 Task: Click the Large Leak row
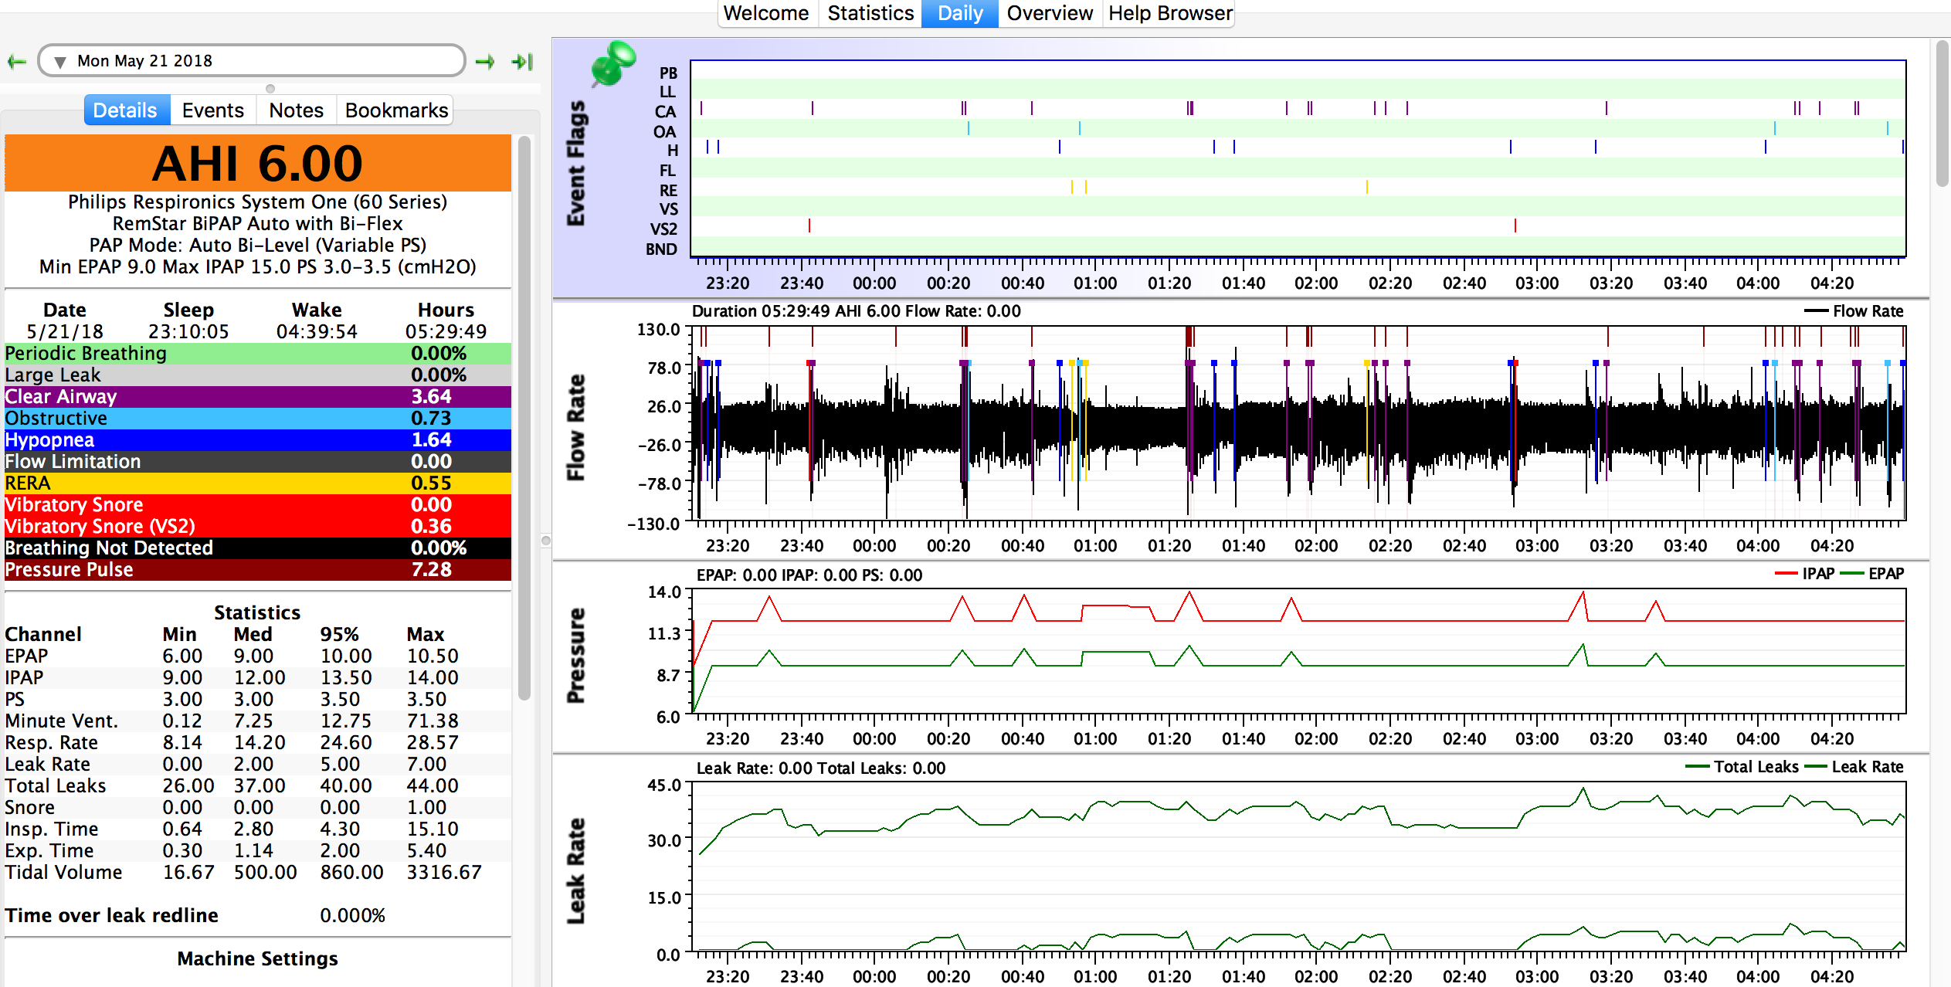tap(258, 375)
